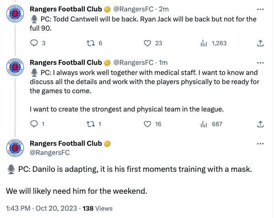Open more options on the 2m tweet
Image resolution: width=274 pixels, height=218 pixels.
pos(260,10)
